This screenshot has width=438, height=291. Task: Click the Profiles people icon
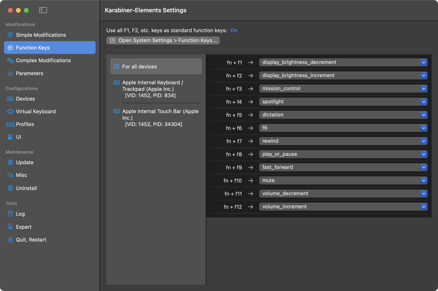click(x=10, y=124)
